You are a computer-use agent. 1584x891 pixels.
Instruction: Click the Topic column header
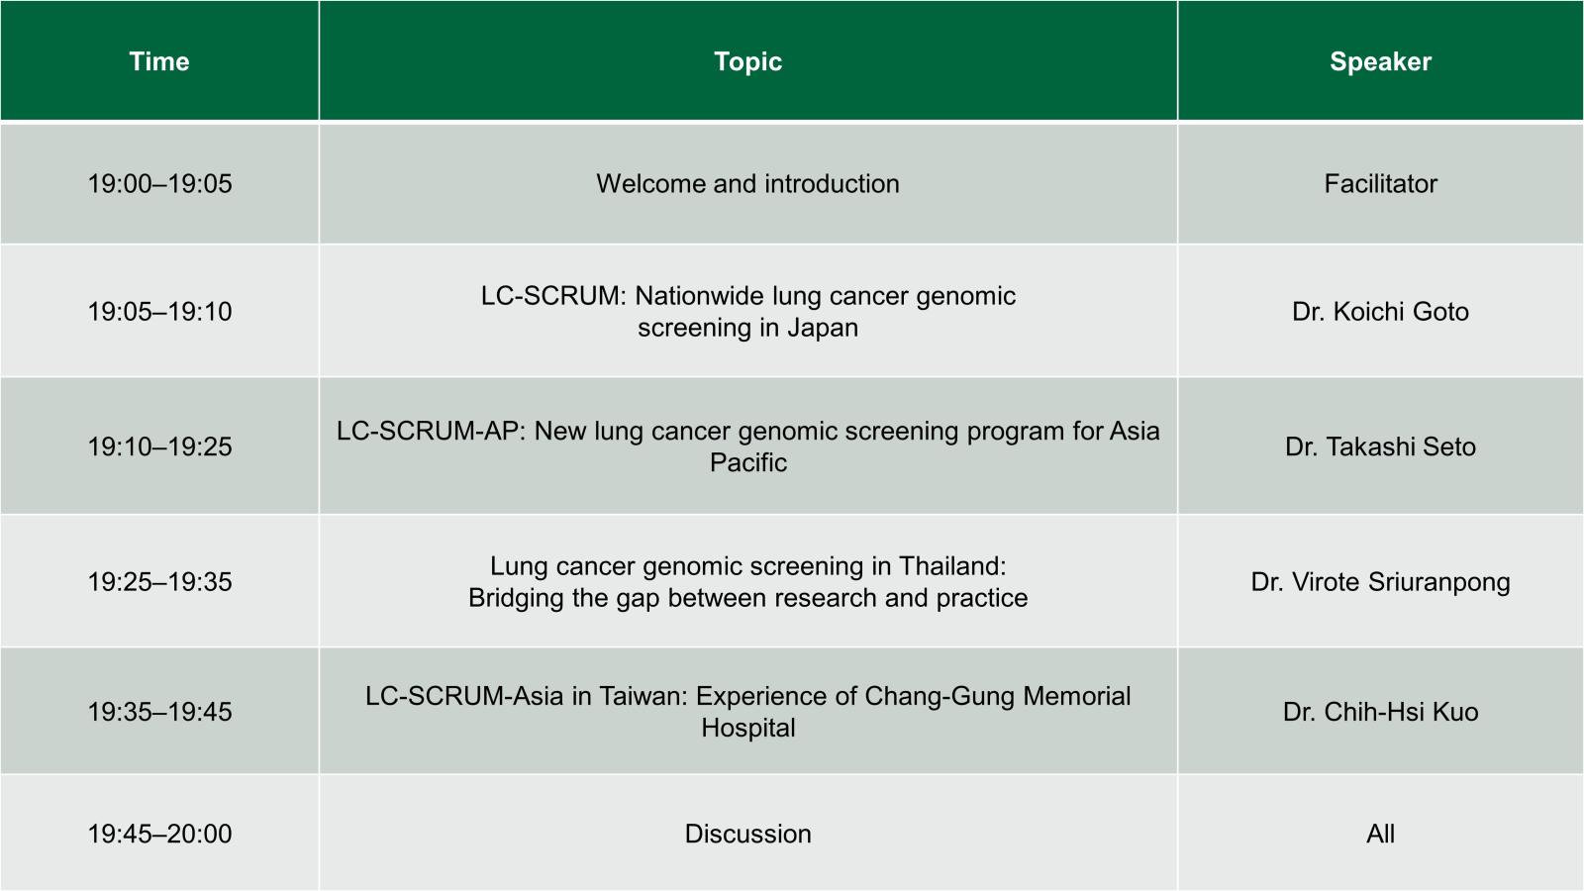click(748, 61)
